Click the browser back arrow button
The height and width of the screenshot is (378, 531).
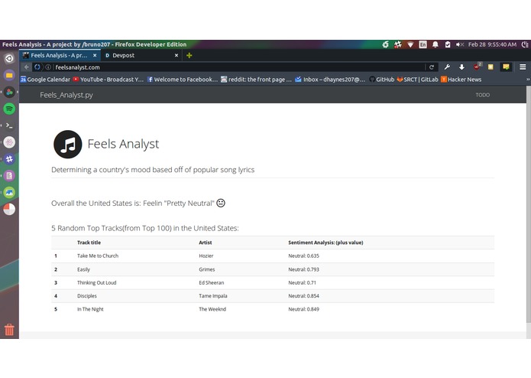(x=27, y=67)
